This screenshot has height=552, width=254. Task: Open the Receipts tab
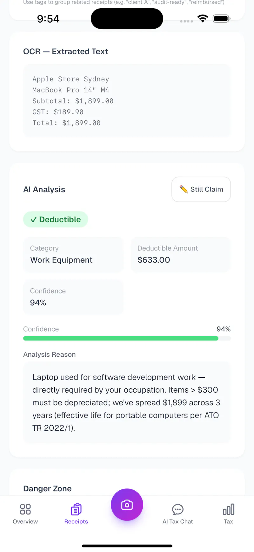(76, 514)
